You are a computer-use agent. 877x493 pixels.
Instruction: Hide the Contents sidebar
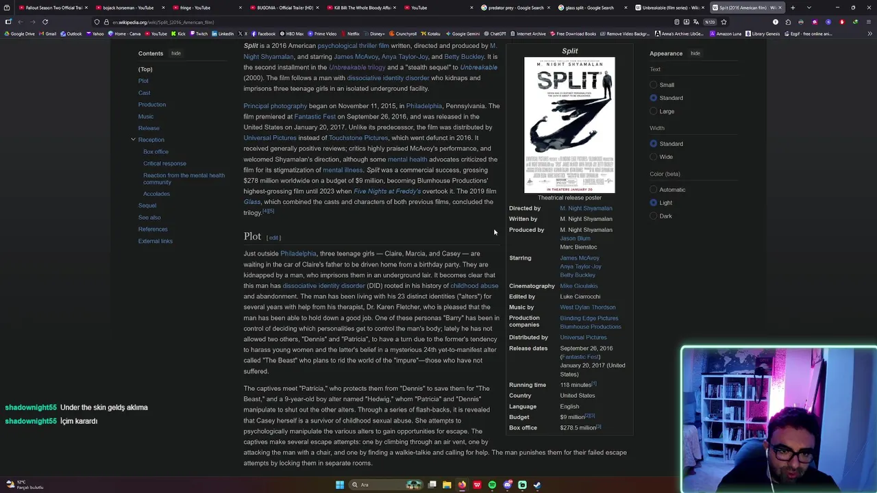click(x=176, y=53)
